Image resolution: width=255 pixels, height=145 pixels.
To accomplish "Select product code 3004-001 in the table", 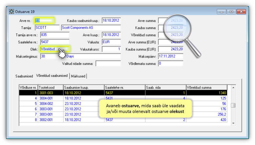I will [51, 98].
